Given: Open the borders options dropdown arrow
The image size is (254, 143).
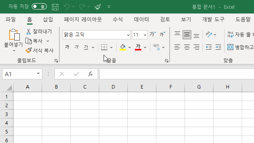Looking at the screenshot, I should pos(111,47).
